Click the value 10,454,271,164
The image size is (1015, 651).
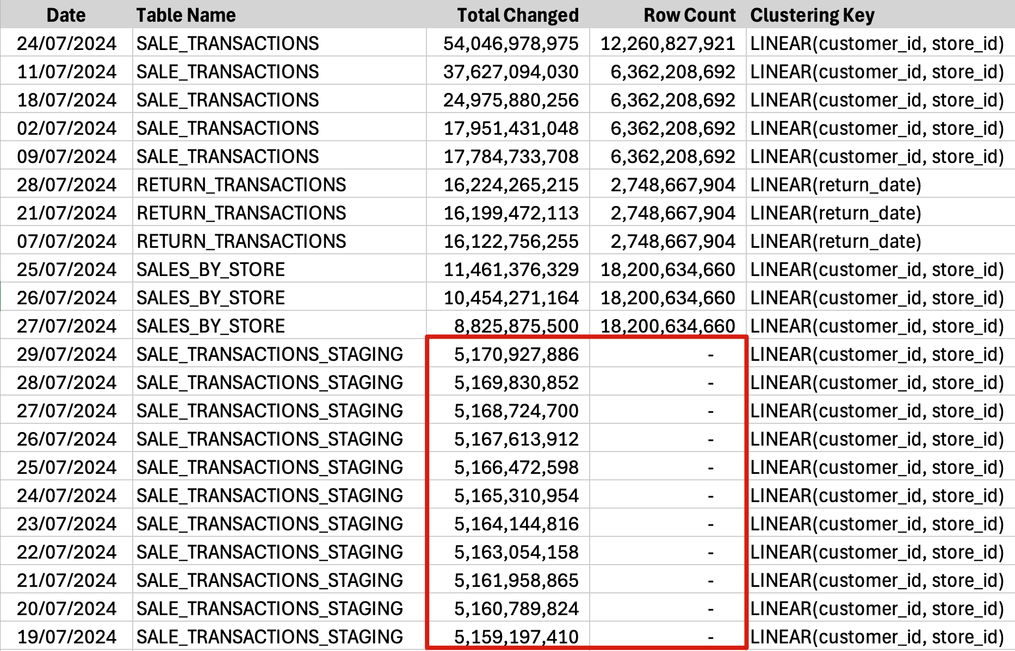508,297
